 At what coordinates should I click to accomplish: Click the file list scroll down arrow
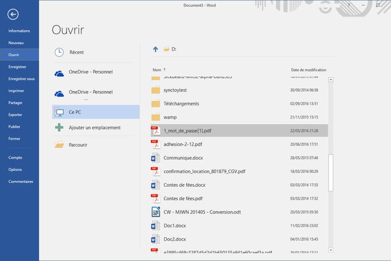point(331,250)
